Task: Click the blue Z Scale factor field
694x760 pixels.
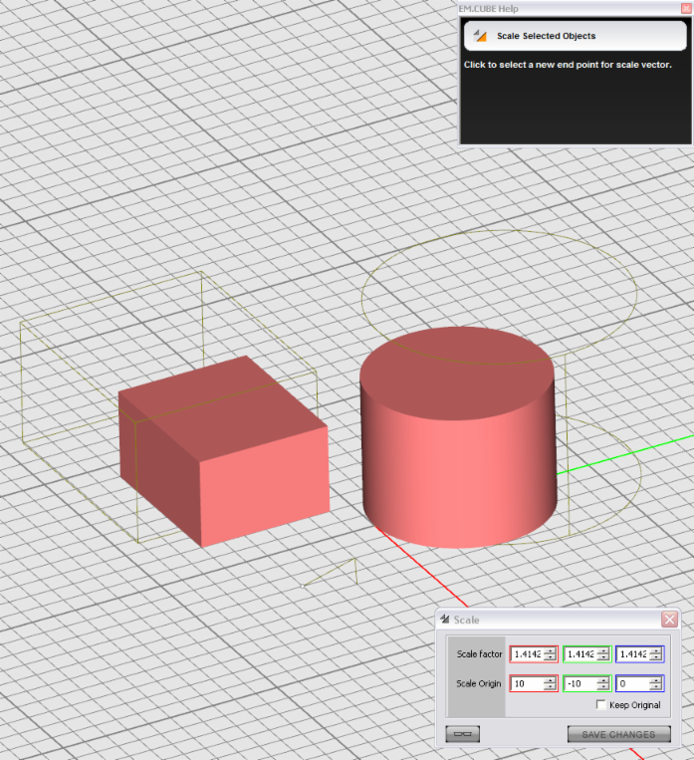Action: [x=632, y=654]
